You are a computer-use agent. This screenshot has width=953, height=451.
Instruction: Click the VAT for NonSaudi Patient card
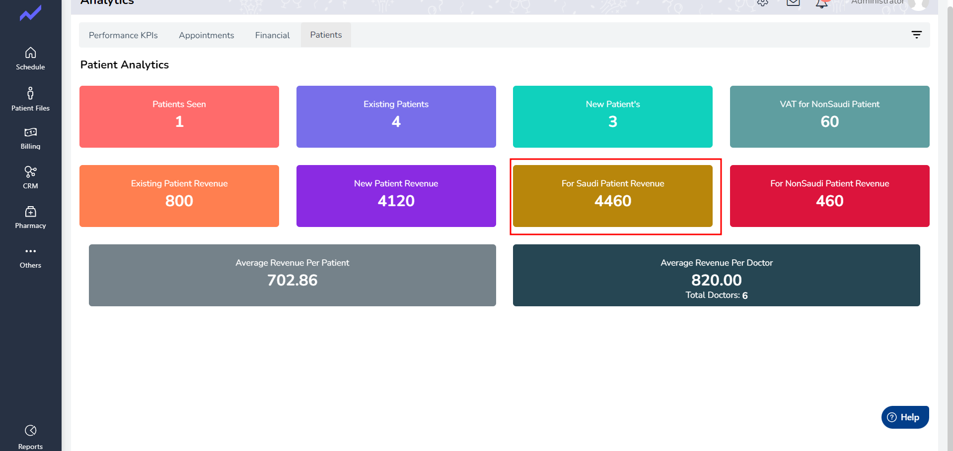click(829, 116)
